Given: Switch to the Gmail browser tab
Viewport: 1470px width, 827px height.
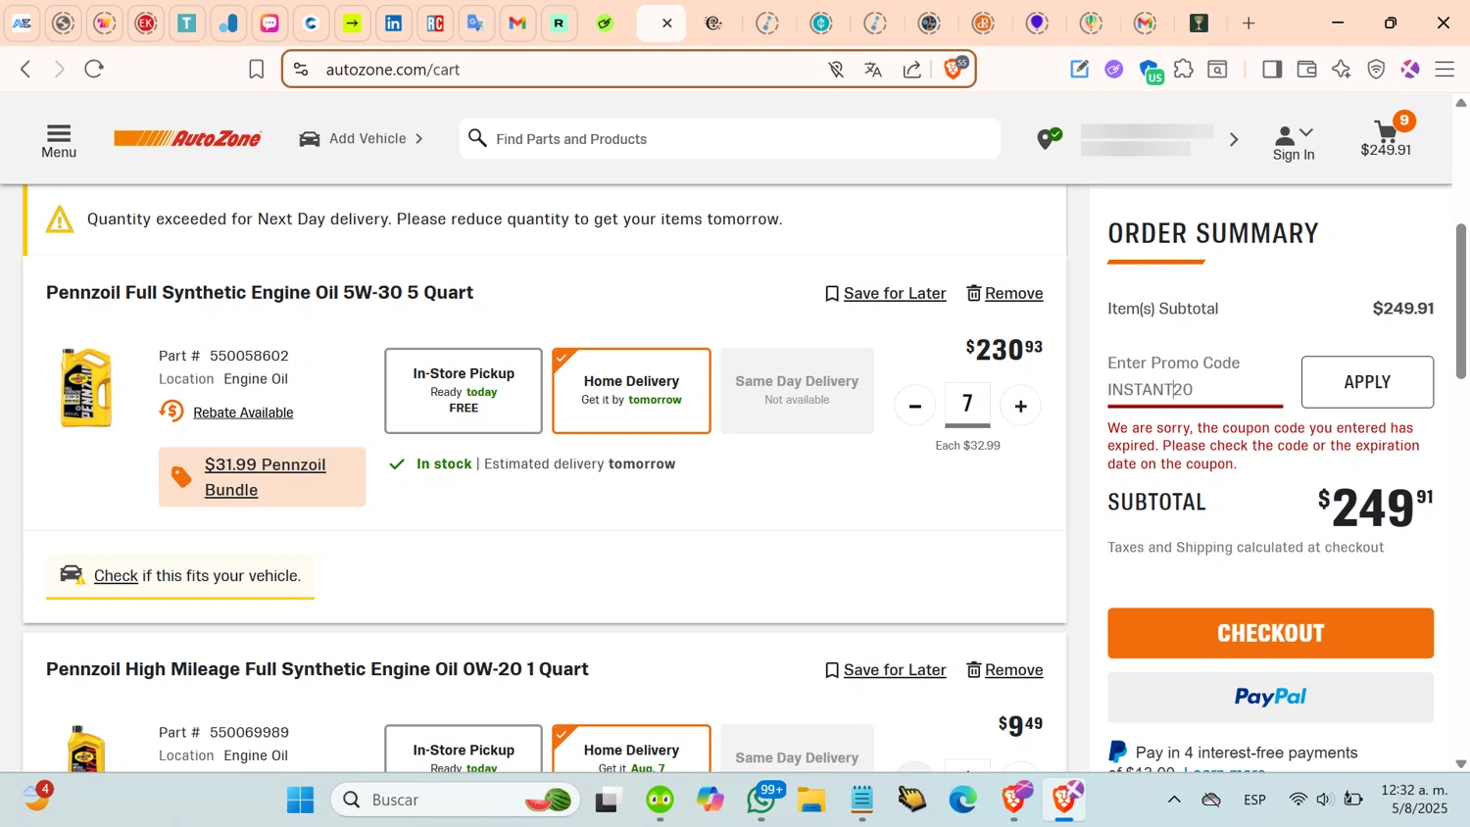Looking at the screenshot, I should pyautogui.click(x=517, y=24).
